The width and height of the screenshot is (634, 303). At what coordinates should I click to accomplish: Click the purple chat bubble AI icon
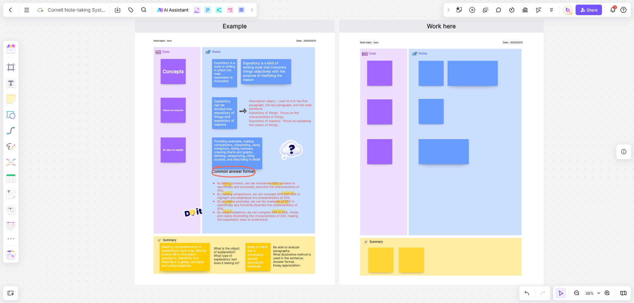[x=241, y=10]
